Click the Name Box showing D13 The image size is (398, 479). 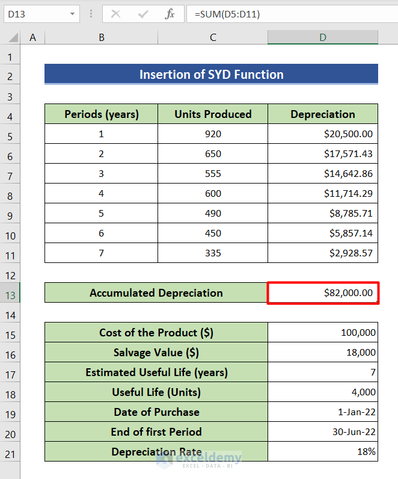tap(36, 14)
